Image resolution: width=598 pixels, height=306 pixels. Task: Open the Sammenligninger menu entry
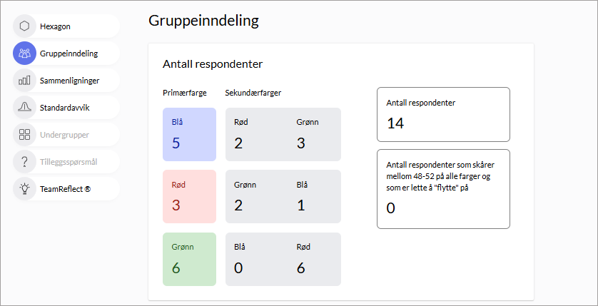pyautogui.click(x=69, y=81)
